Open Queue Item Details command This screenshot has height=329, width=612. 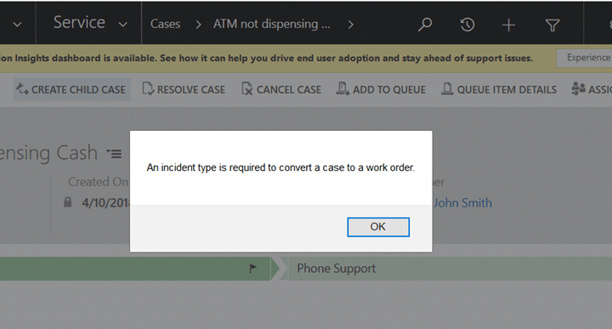tap(499, 89)
